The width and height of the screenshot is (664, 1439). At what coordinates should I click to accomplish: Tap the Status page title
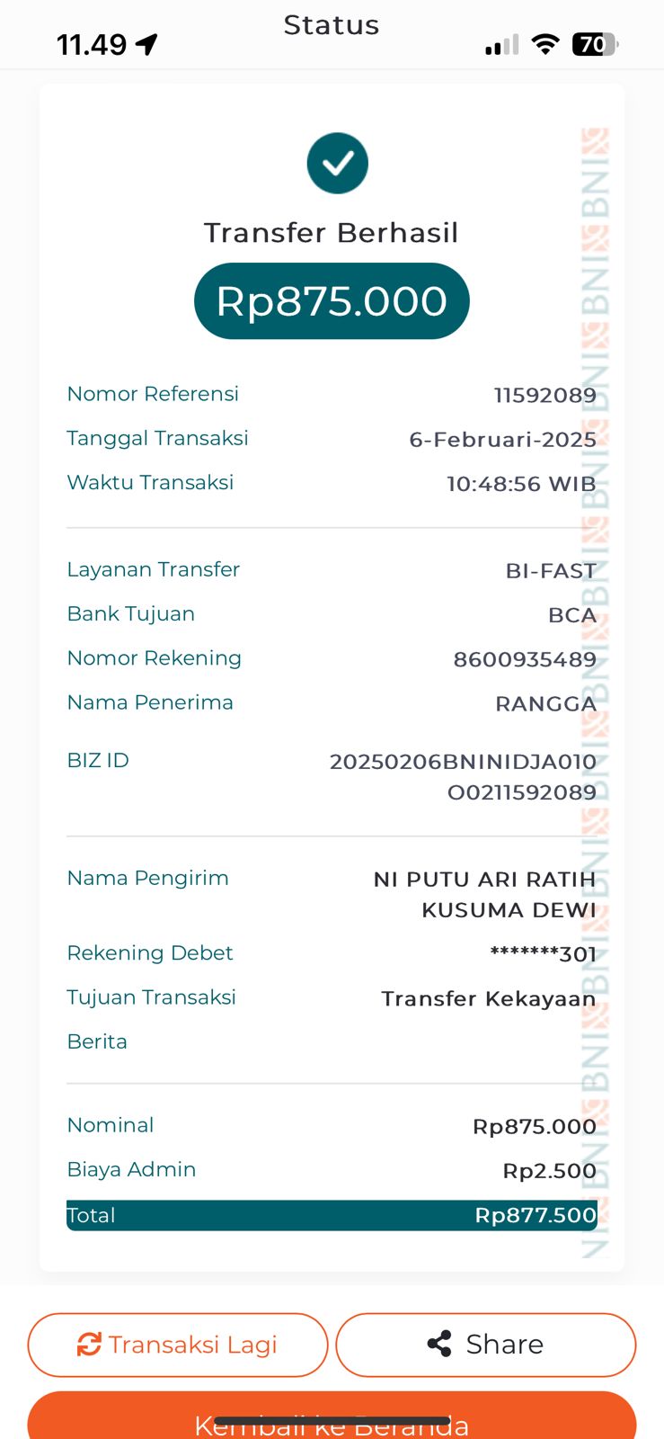coord(332,25)
